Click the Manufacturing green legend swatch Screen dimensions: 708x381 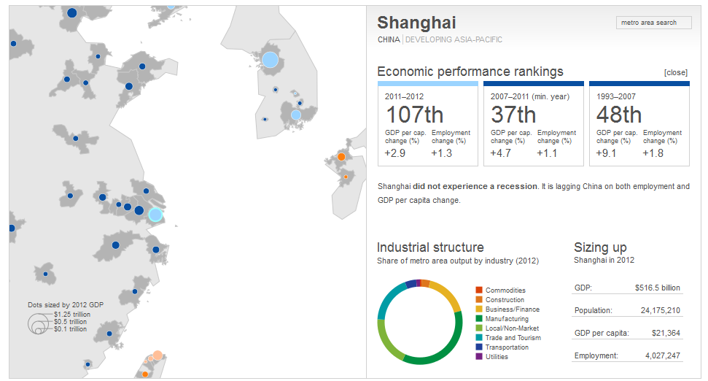(478, 319)
